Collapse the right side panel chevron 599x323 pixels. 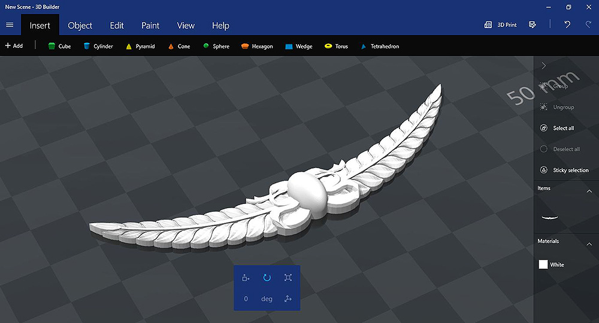tap(543, 65)
